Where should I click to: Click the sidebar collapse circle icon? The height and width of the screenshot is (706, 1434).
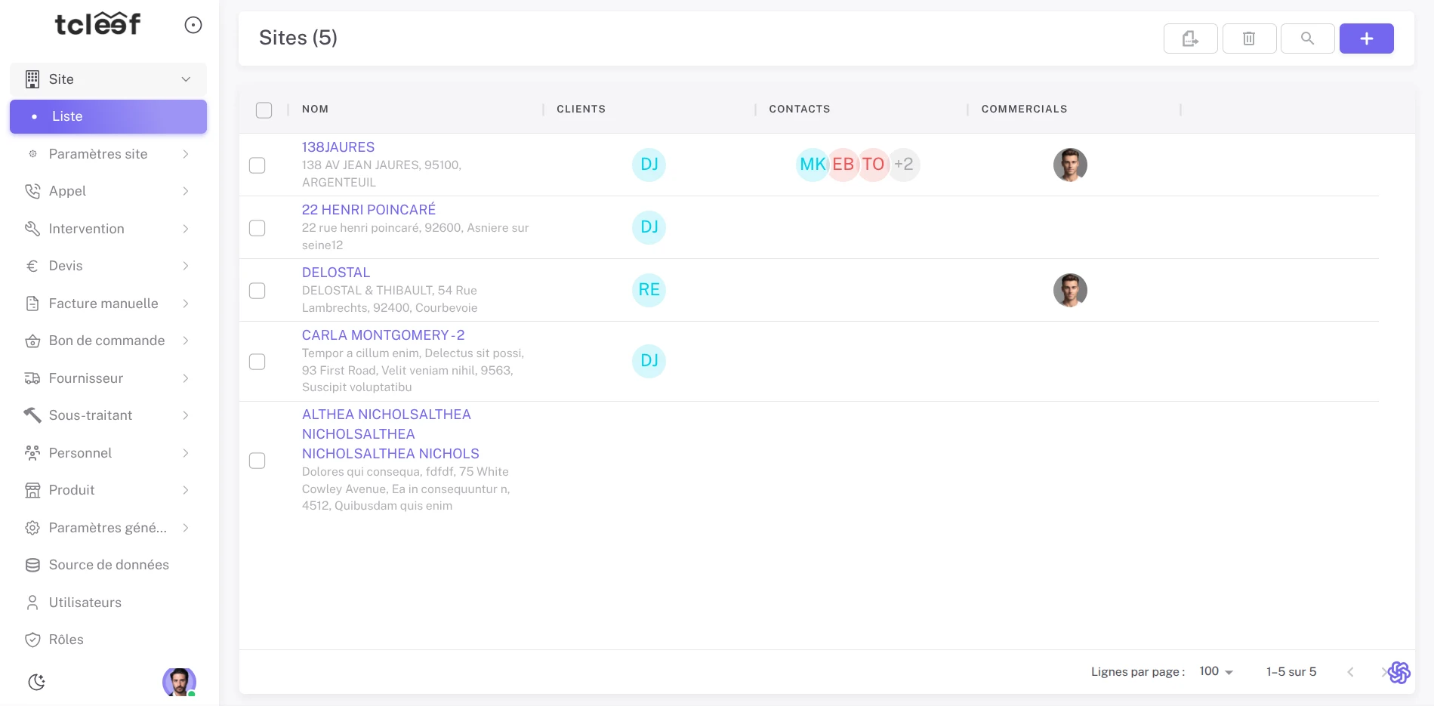(x=193, y=26)
